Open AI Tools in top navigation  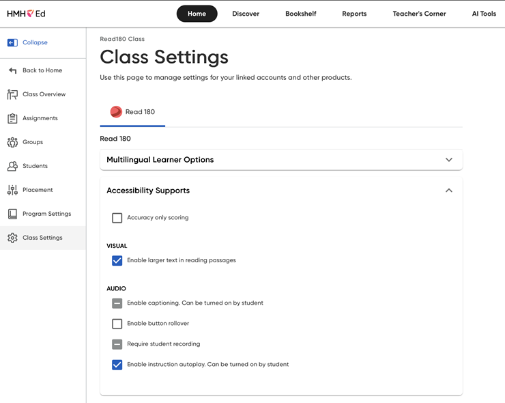484,14
